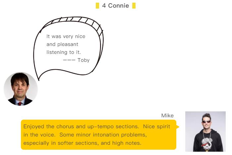Click the yellow bar left of Connie title
The width and height of the screenshot is (232, 155).
[x=97, y=6]
